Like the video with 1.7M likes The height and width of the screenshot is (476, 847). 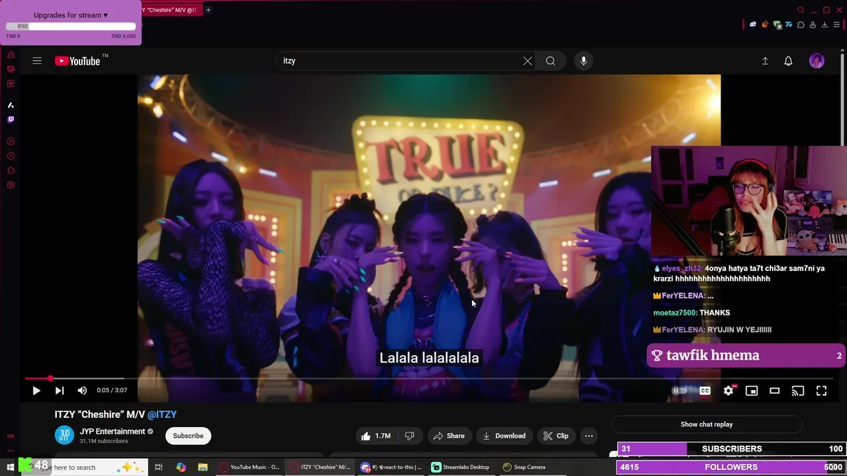coord(375,436)
